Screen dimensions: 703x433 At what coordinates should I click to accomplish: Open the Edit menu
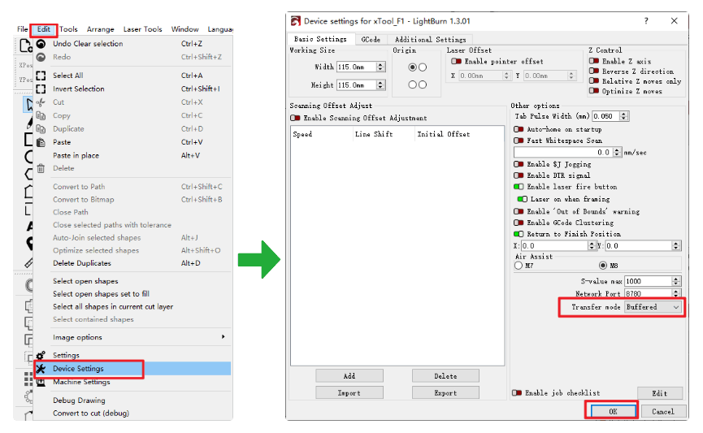click(44, 29)
